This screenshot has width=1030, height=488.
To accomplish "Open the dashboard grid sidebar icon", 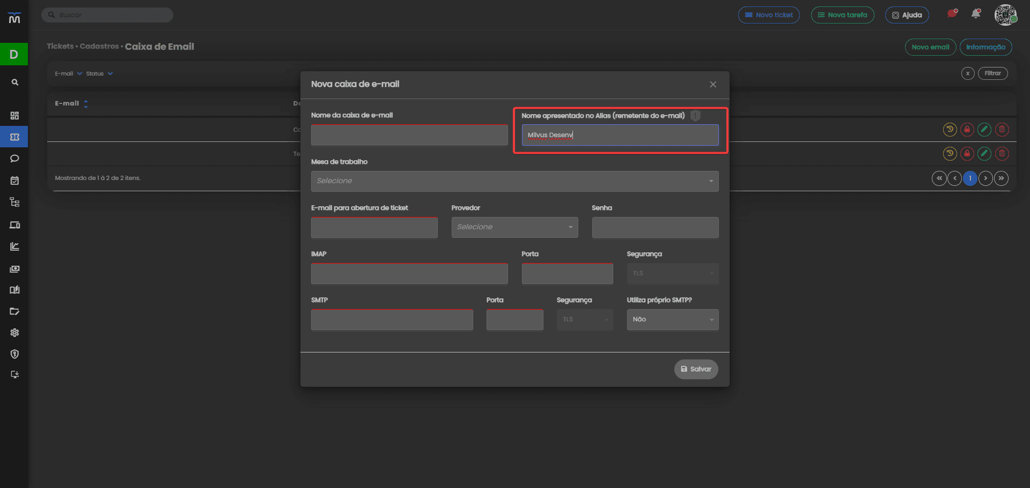I will coord(14,116).
